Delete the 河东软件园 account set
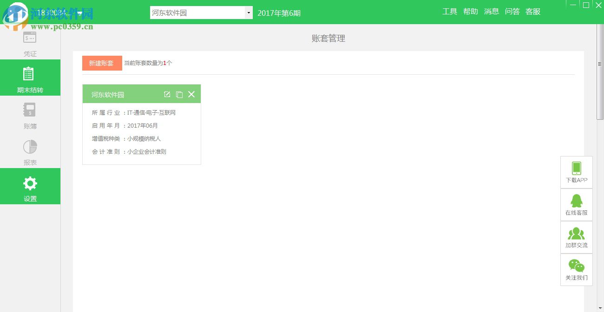Image resolution: width=604 pixels, height=312 pixels. pyautogui.click(x=191, y=94)
